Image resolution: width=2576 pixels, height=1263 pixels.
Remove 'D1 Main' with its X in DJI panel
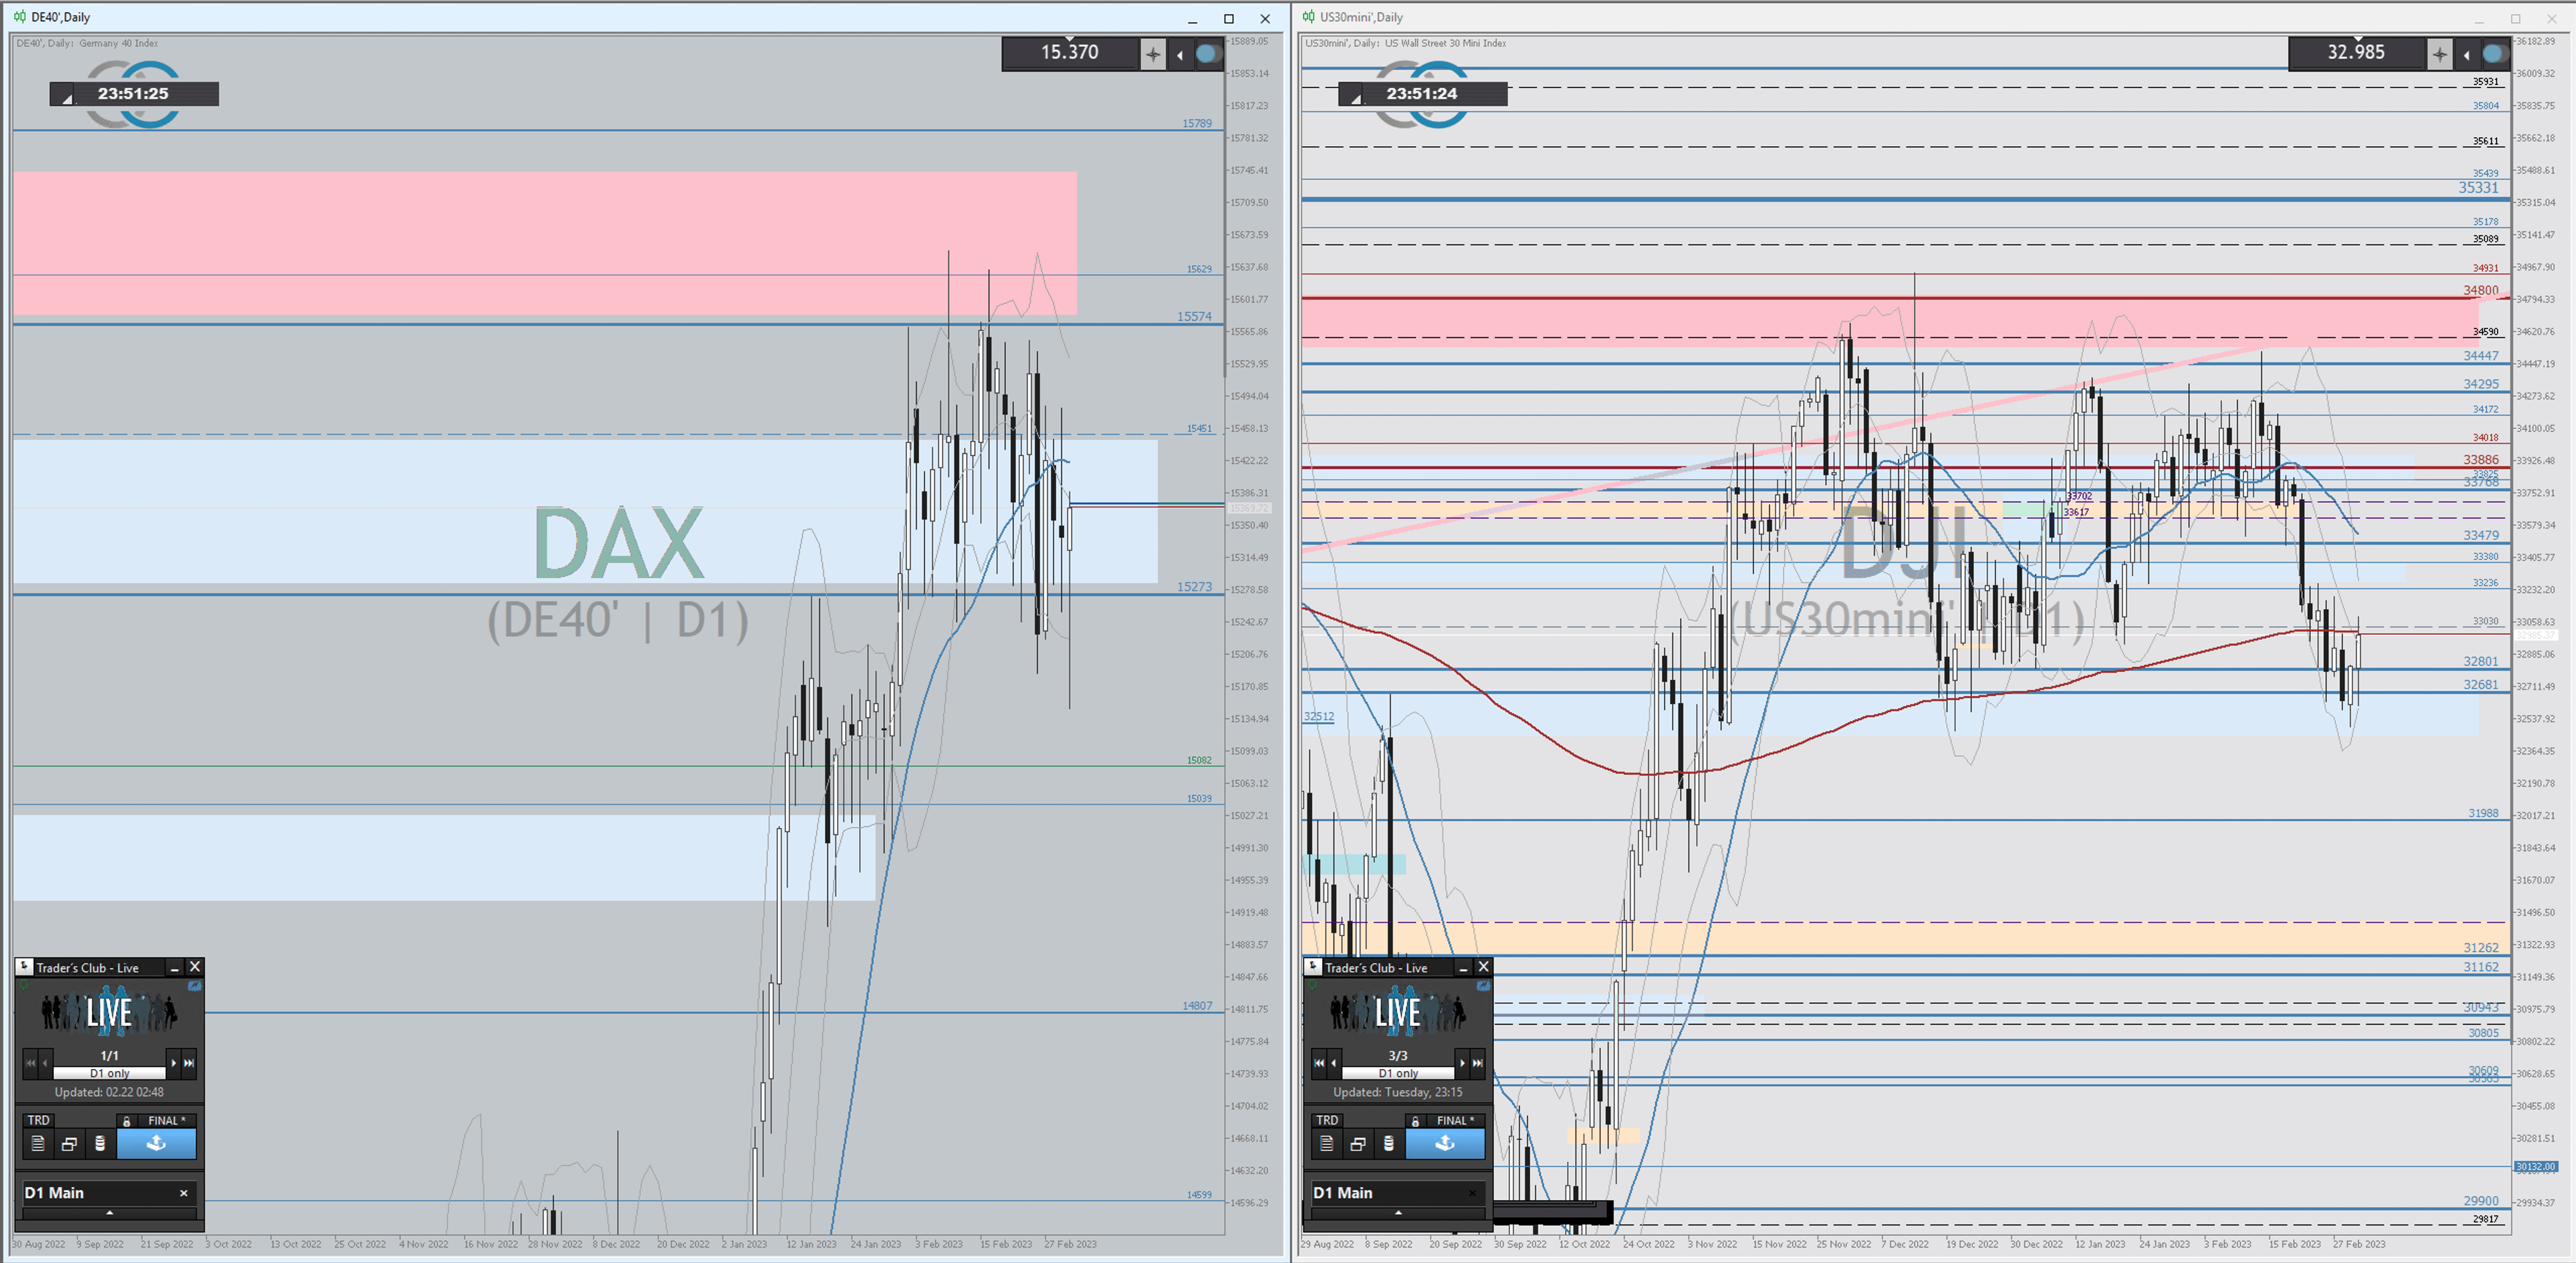tap(1472, 1193)
